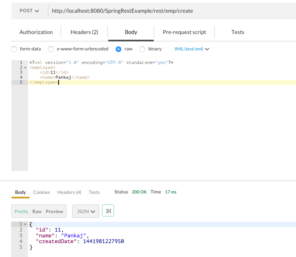The width and height of the screenshot is (296, 257).
Task: Collapse the employee XML node on line 2
Action: pos(25,67)
